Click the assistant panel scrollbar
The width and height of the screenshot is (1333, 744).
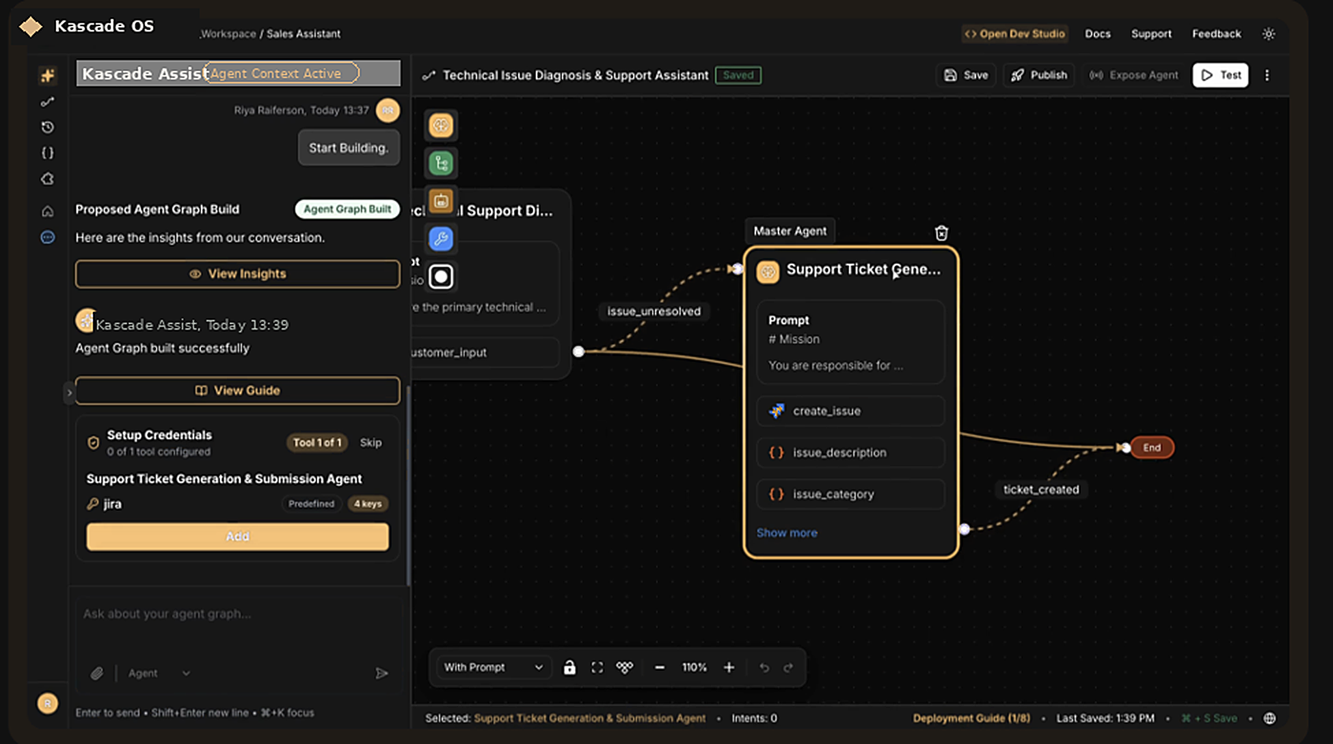point(409,486)
